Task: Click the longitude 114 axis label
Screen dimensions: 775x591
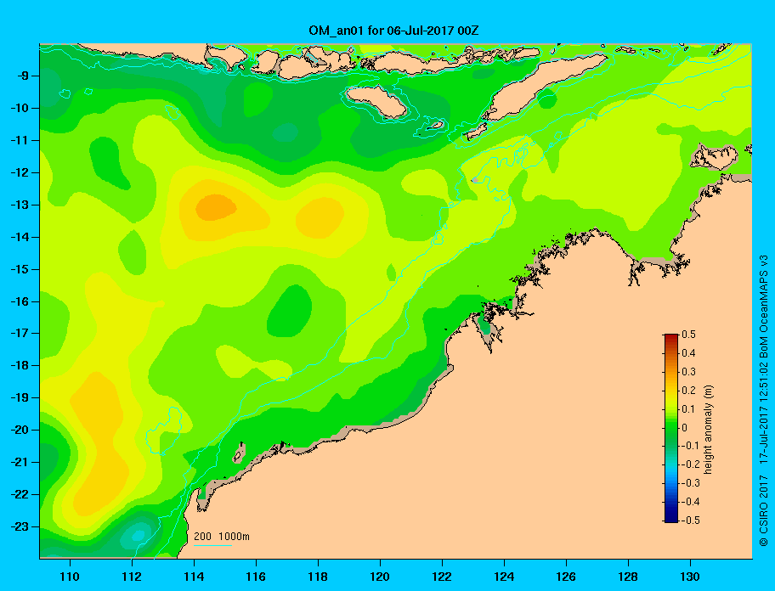Action: (194, 577)
